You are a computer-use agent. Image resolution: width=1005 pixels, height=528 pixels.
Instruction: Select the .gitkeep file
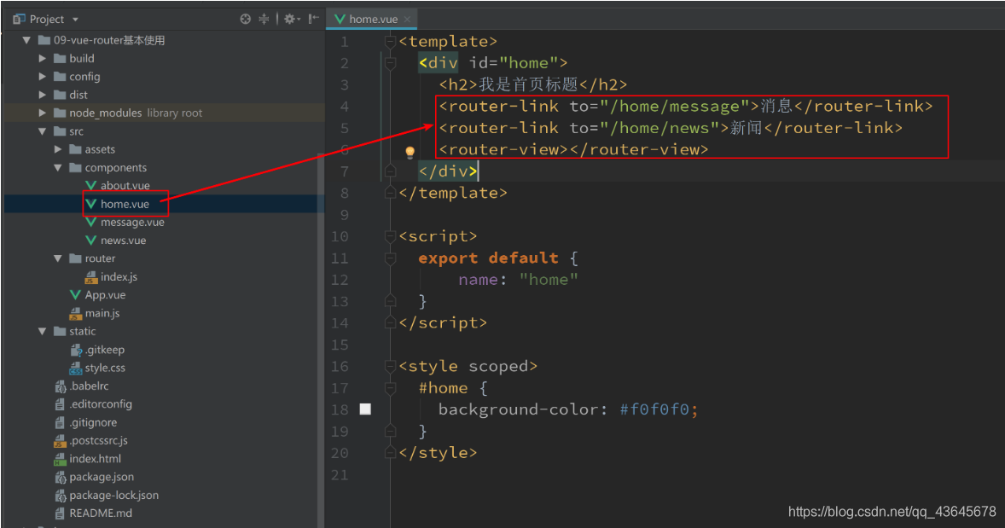(104, 350)
